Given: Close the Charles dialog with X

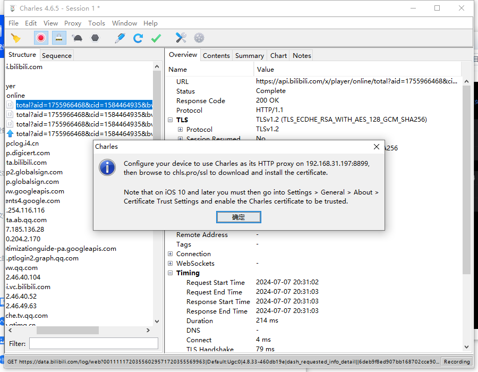Looking at the screenshot, I should (377, 147).
